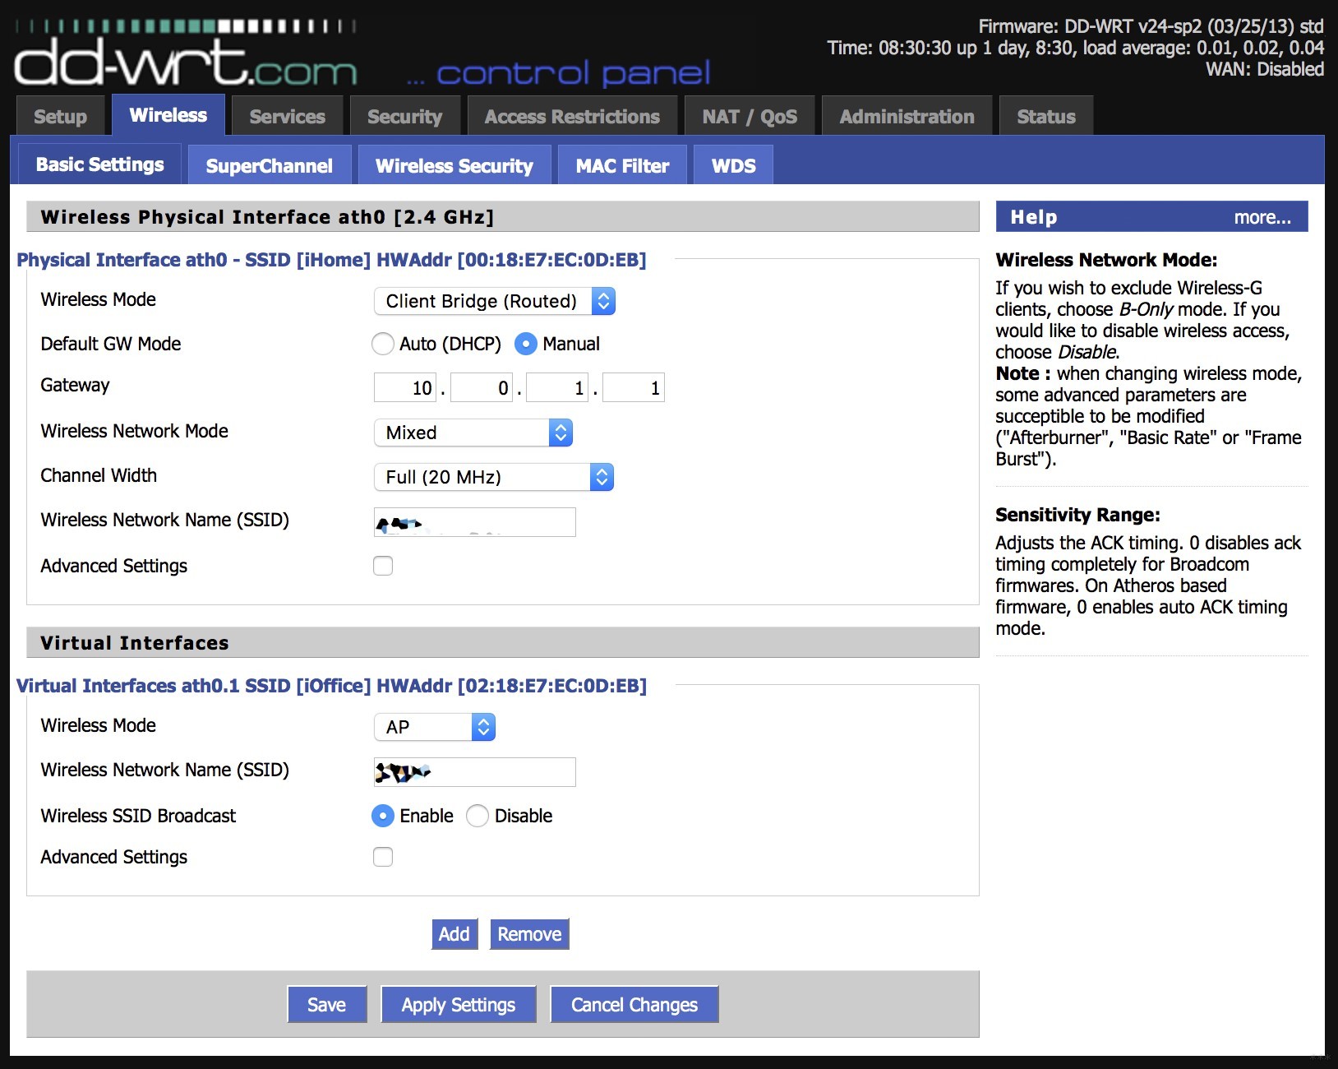The image size is (1338, 1069).
Task: Toggle ath0 Advanced Settings checkbox
Action: (x=383, y=566)
